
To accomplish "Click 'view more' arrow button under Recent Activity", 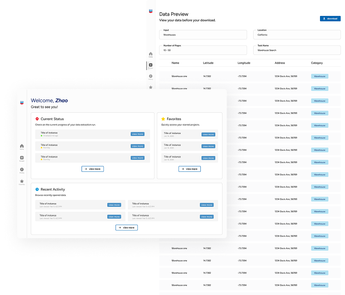I will pos(126,227).
